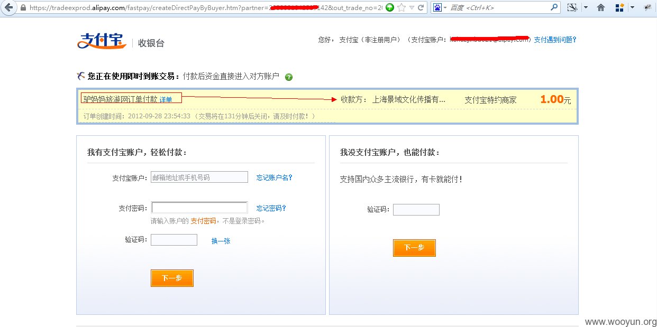Click the Alipay 支付宝 logo

(102, 41)
